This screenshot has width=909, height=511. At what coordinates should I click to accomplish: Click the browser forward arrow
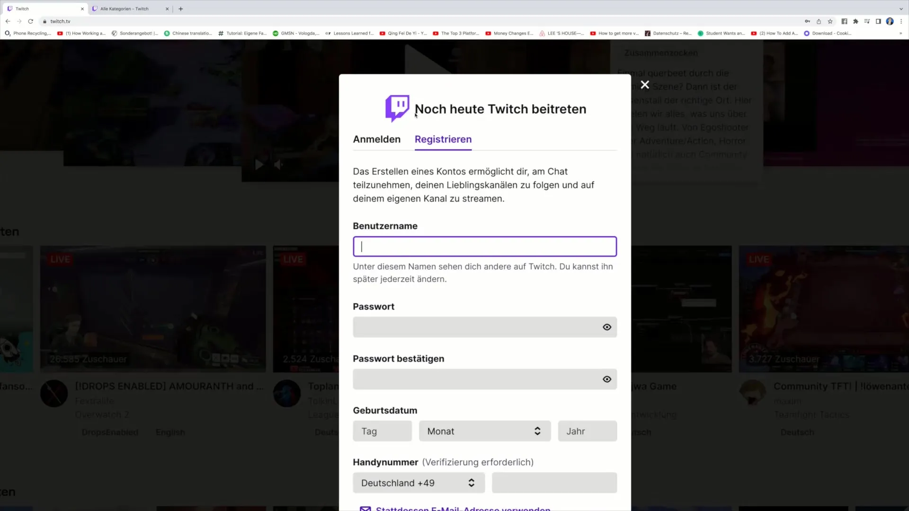pyautogui.click(x=19, y=21)
